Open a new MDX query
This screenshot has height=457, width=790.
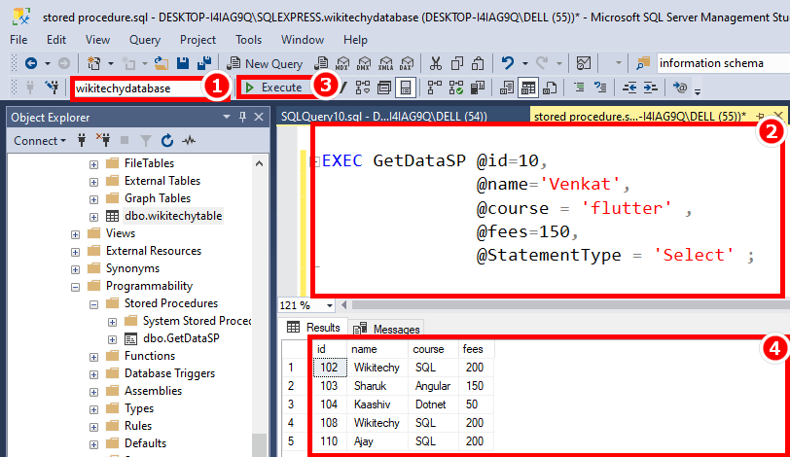point(342,63)
